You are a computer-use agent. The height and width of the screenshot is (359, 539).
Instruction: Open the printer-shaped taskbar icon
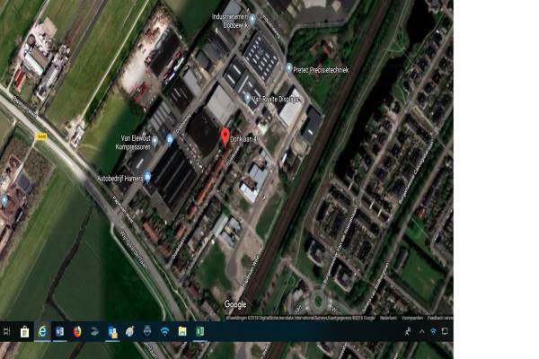147,331
